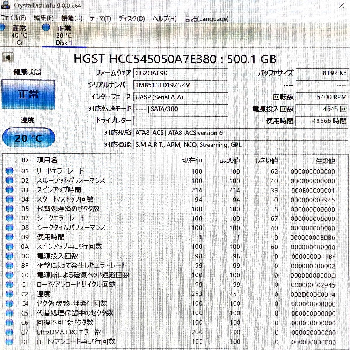Viewport: 350px width, 350px height.
Task: Select the 温度 attribute name in C2 row
Action: [43, 294]
